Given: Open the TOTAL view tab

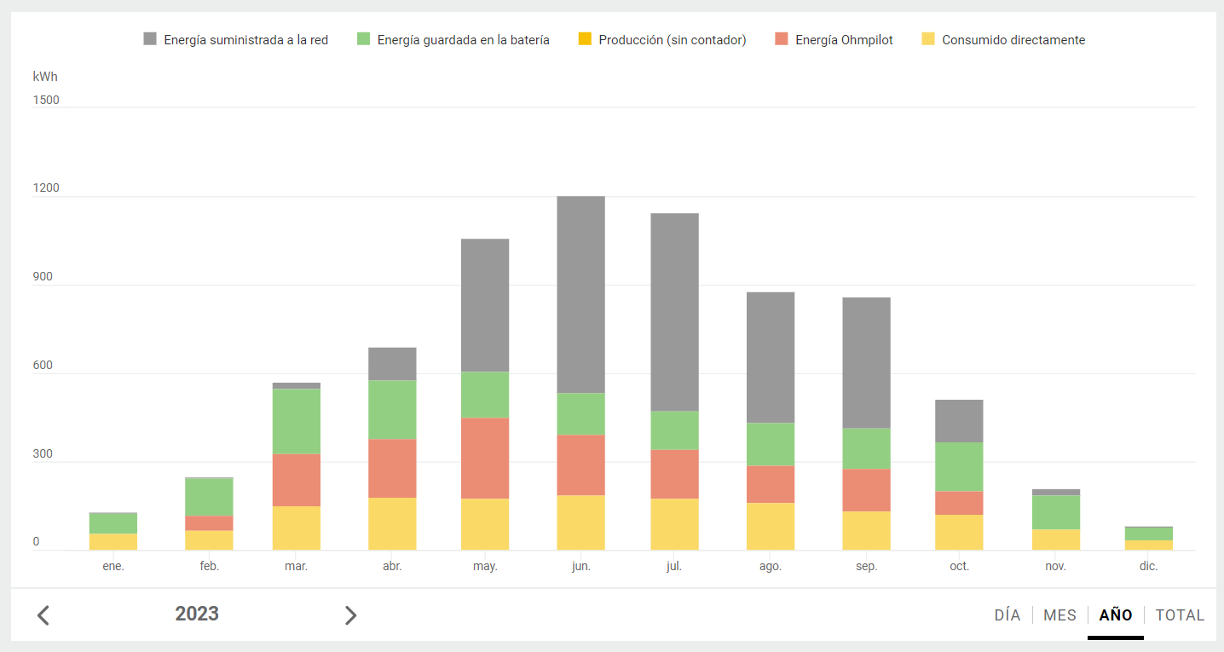Looking at the screenshot, I should point(1180,615).
